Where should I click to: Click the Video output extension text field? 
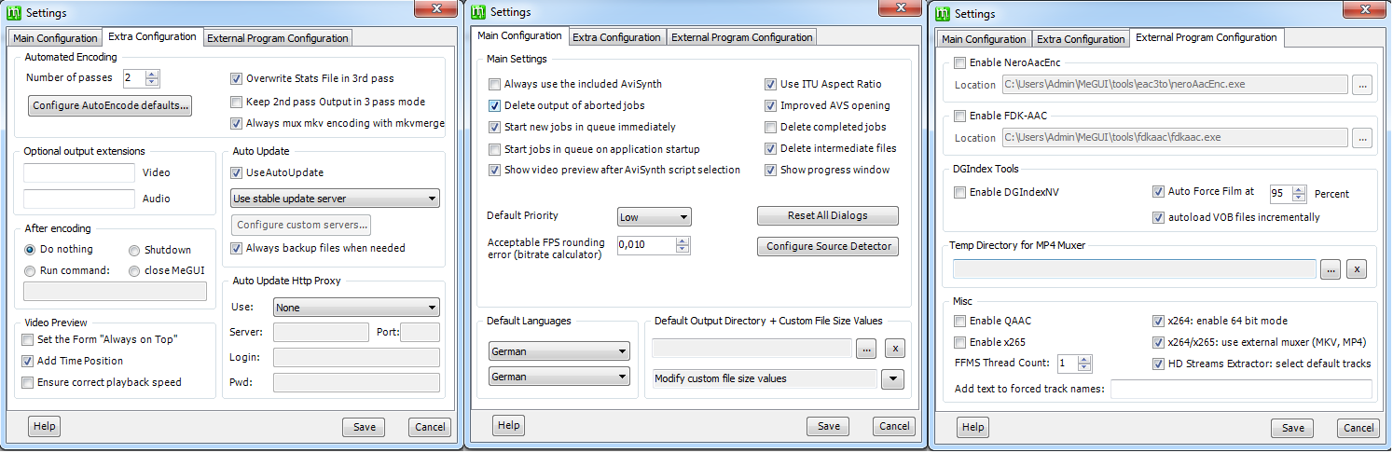79,172
